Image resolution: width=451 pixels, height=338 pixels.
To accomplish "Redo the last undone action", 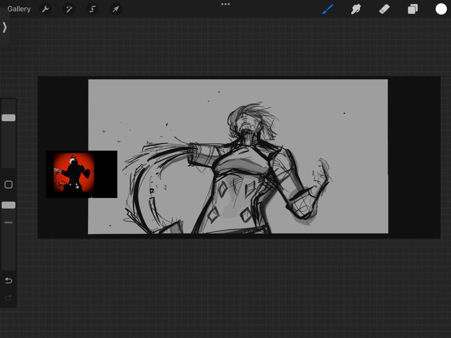I will click(9, 297).
